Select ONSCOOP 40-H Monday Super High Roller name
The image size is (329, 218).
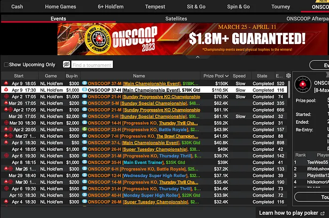point(144,195)
